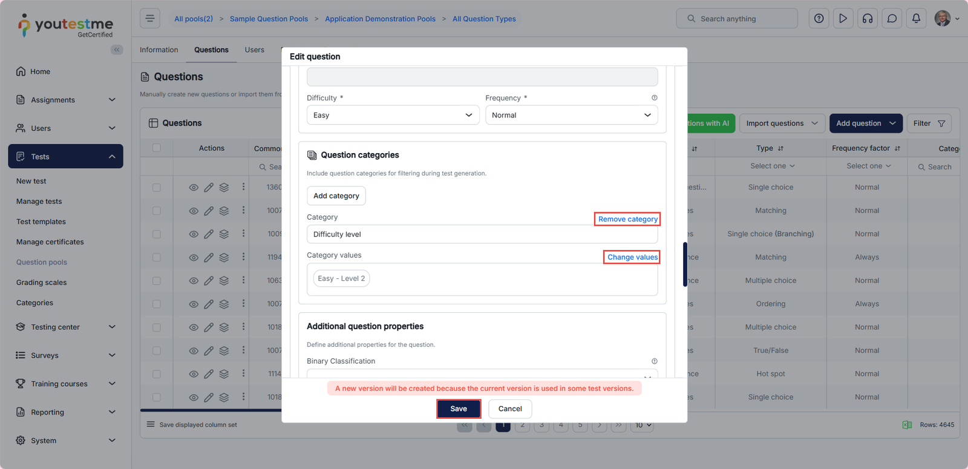Click the Excel export icon near Rows
Viewport: 968px width, 469px height.
(x=907, y=425)
